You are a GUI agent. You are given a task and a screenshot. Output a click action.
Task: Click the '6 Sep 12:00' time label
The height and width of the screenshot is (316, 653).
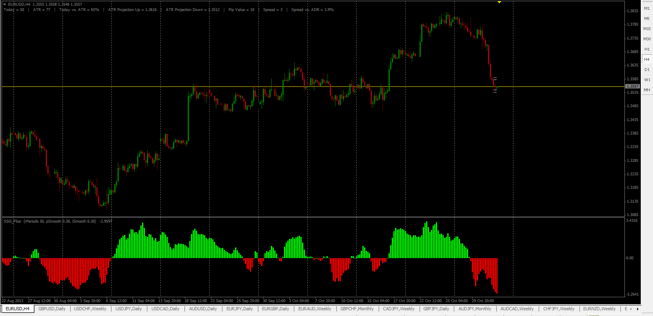click(x=116, y=301)
